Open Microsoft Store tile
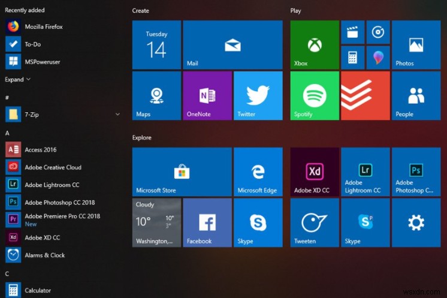 tap(182, 171)
